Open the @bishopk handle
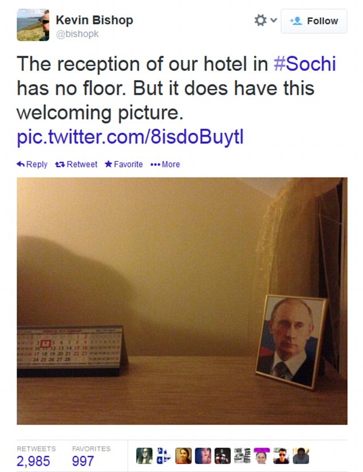Viewport: 363px width, 472px height. 77,34
